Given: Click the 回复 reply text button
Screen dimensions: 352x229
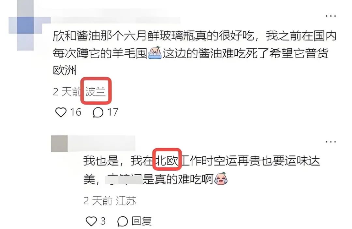Looking at the screenshot, I should click(142, 221).
